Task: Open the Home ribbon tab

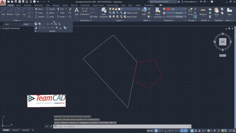Action: [11, 5]
